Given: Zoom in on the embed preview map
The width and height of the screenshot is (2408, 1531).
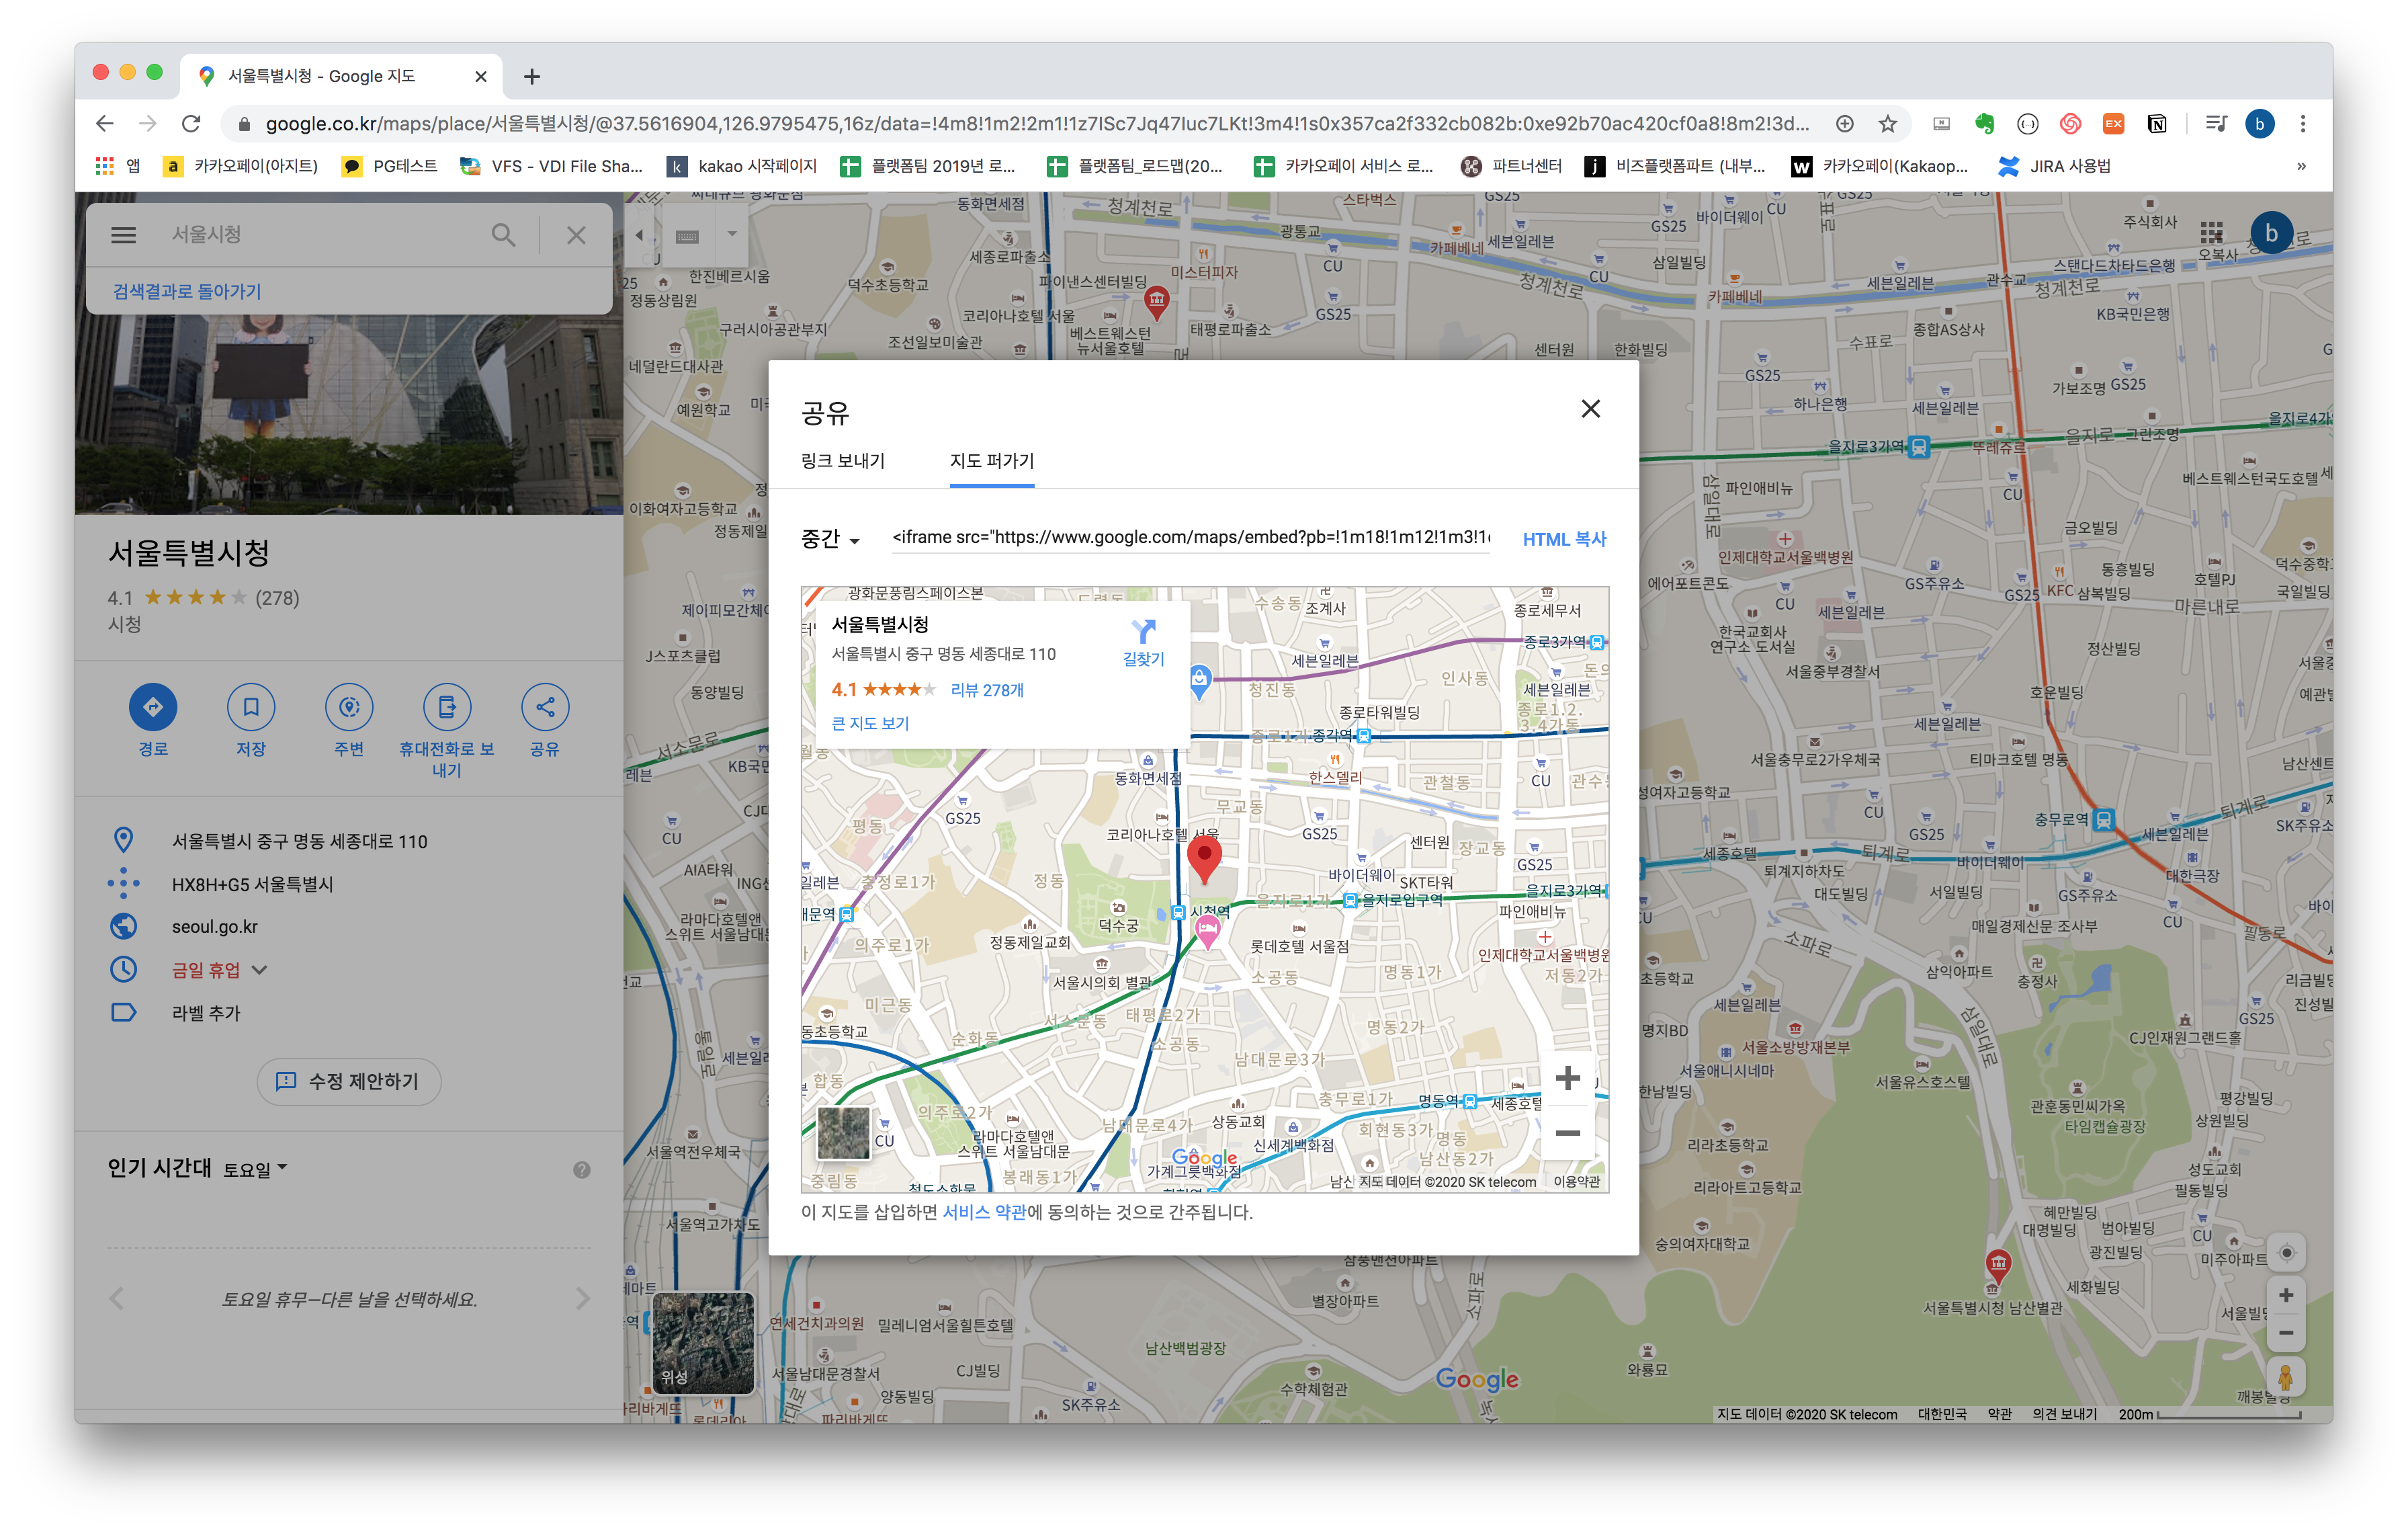Looking at the screenshot, I should coord(1567,1078).
